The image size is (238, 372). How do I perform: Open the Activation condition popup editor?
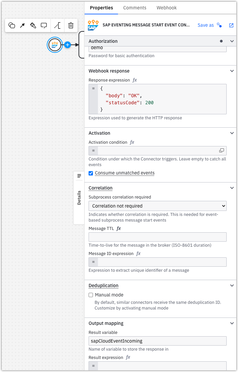pyautogui.click(x=222, y=151)
